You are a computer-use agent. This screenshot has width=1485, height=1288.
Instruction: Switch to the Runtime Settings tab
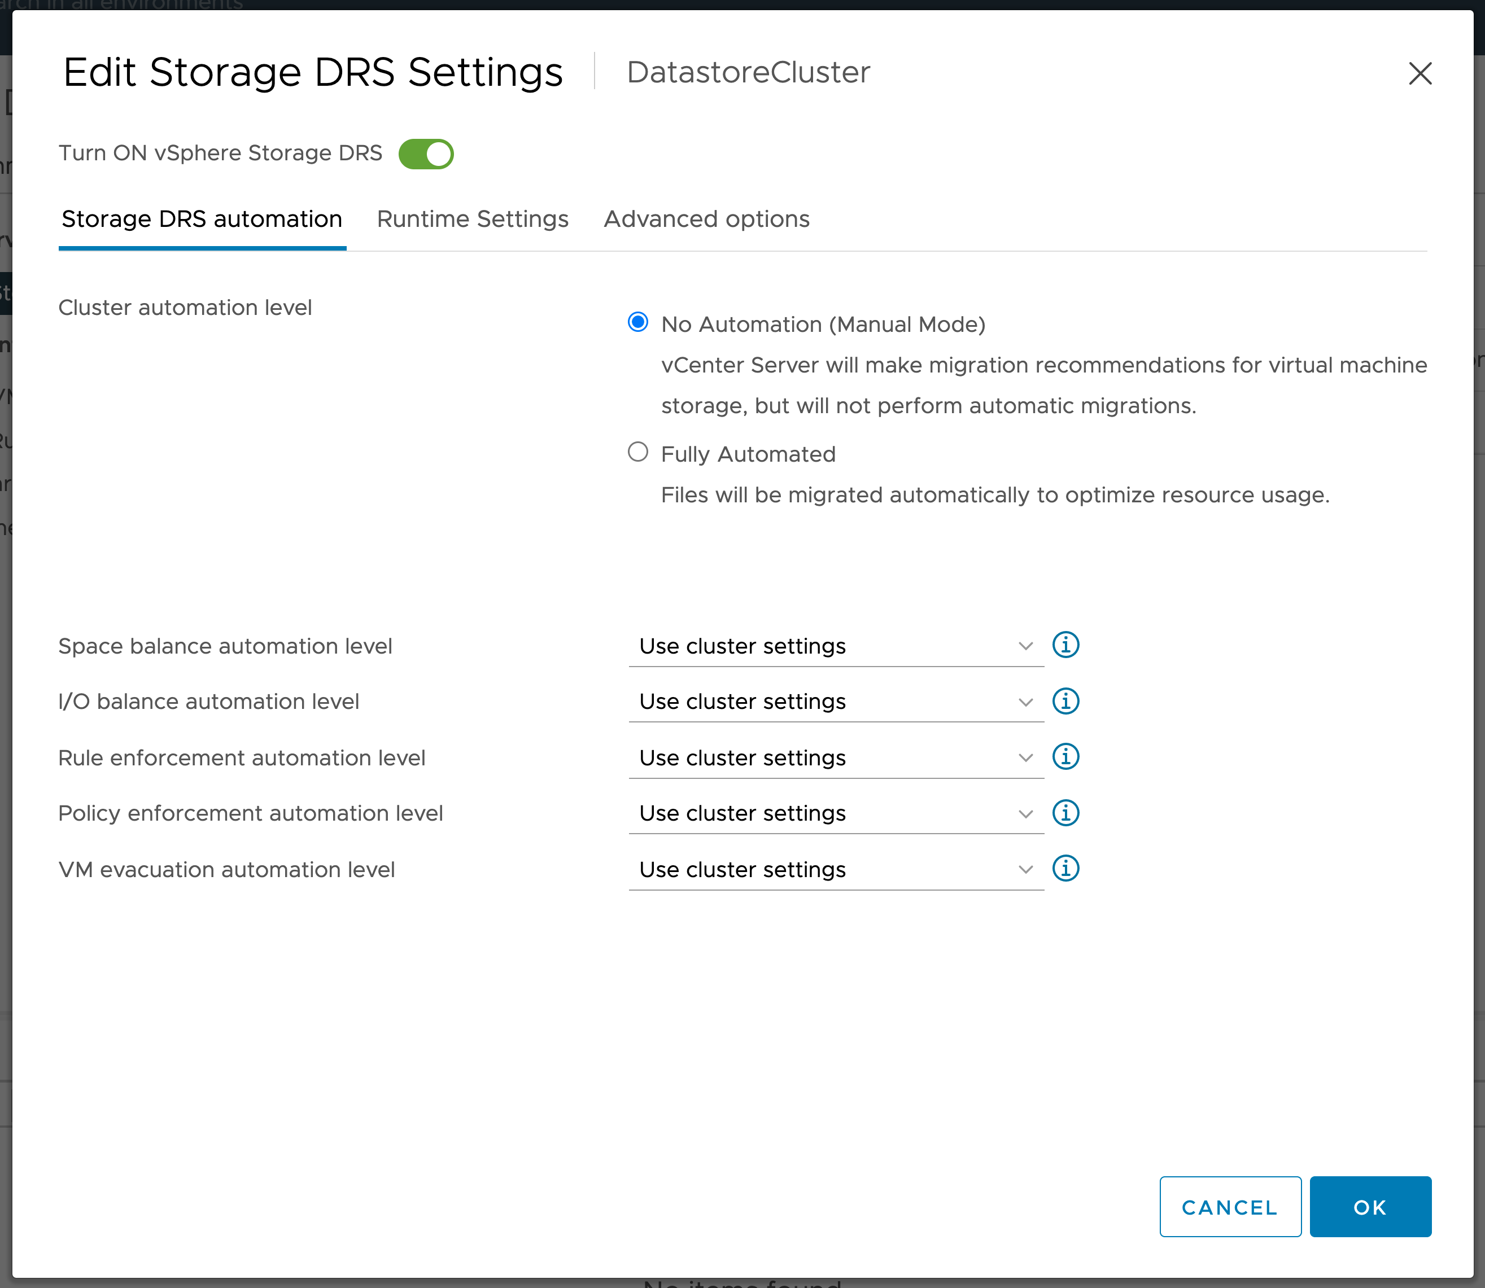473,219
